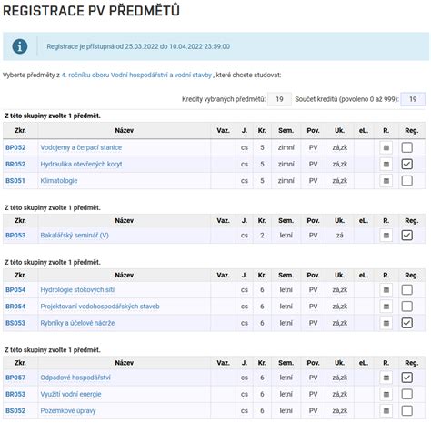This screenshot has width=431, height=423.
Task: Open the R. detail icon for Pozemkové úpravy
Action: (386, 410)
